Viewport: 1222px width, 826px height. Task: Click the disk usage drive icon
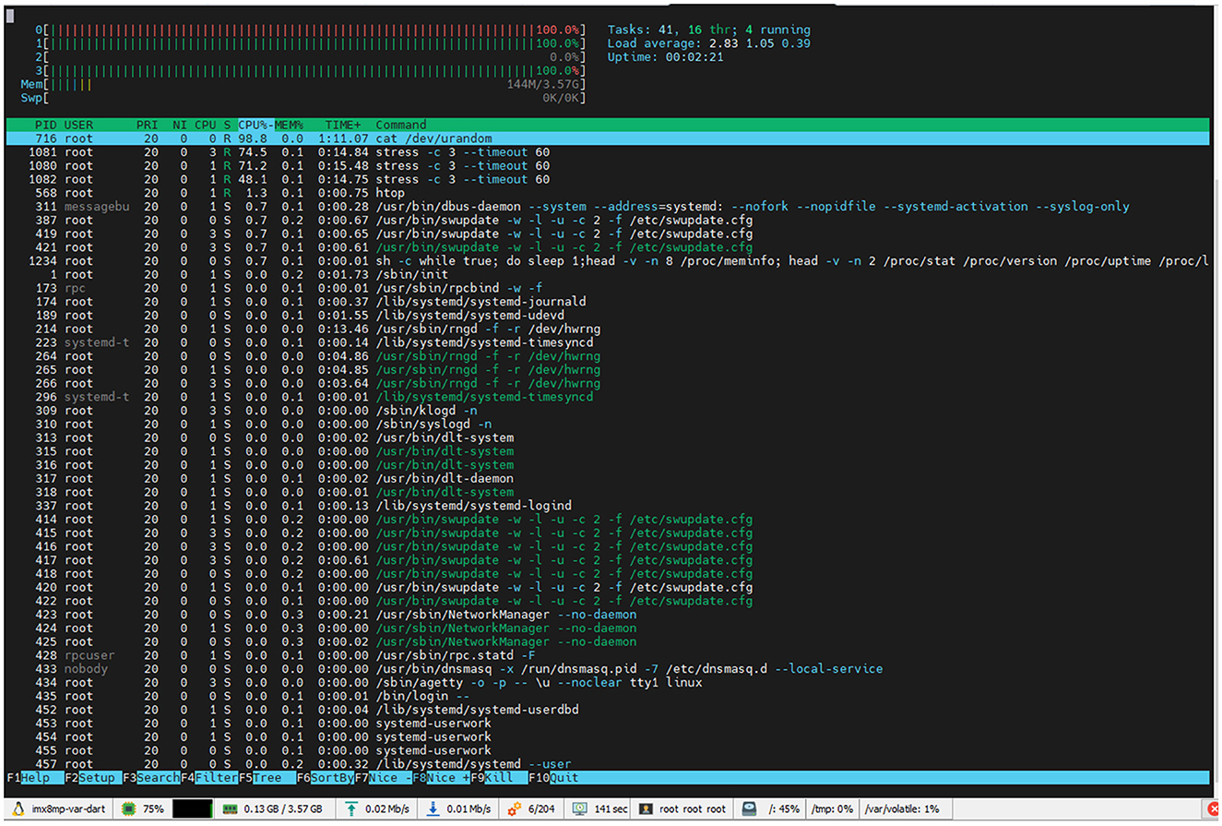click(750, 809)
